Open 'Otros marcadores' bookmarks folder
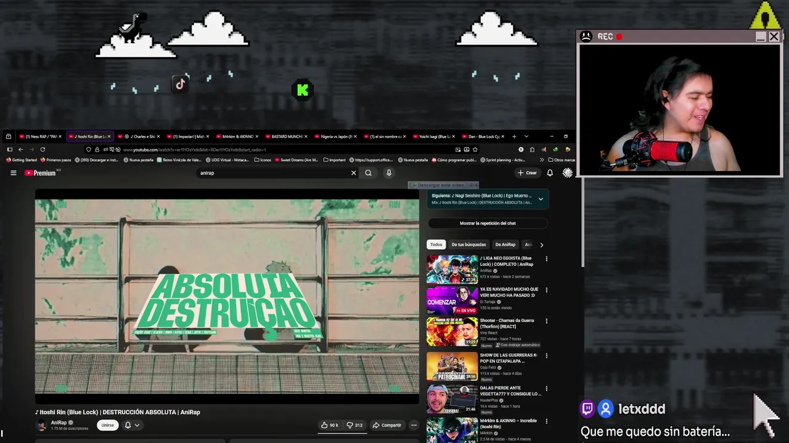The width and height of the screenshot is (789, 443). point(561,160)
